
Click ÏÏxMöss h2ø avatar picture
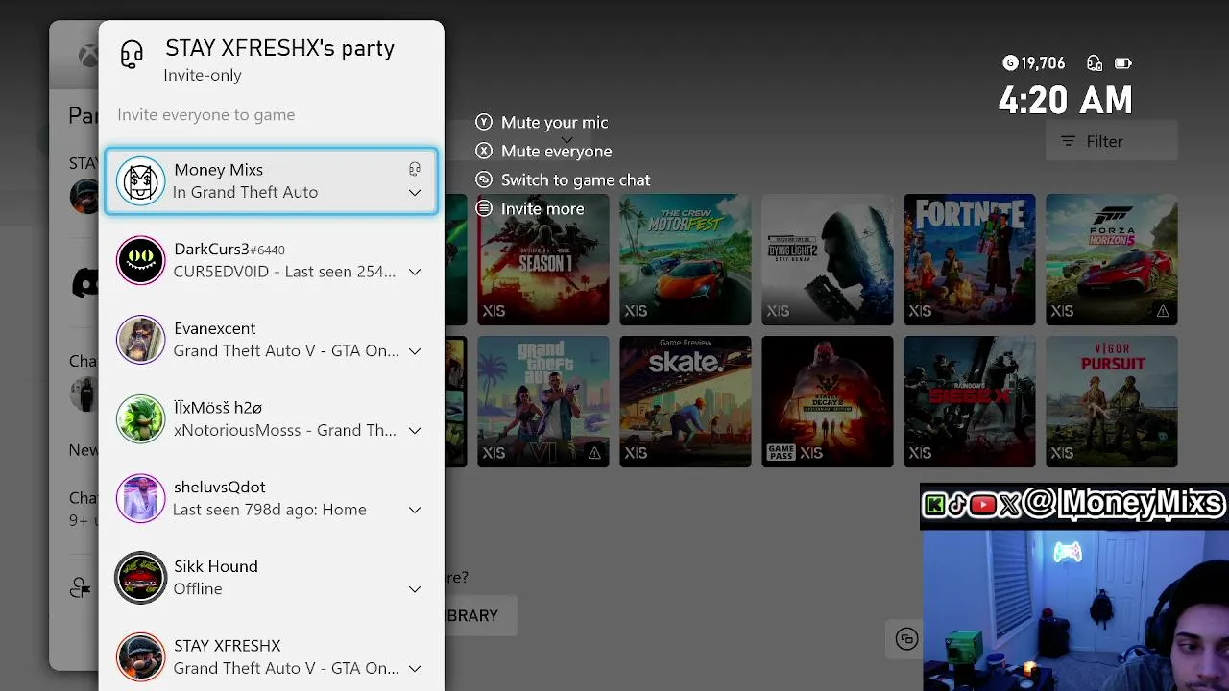coord(141,418)
